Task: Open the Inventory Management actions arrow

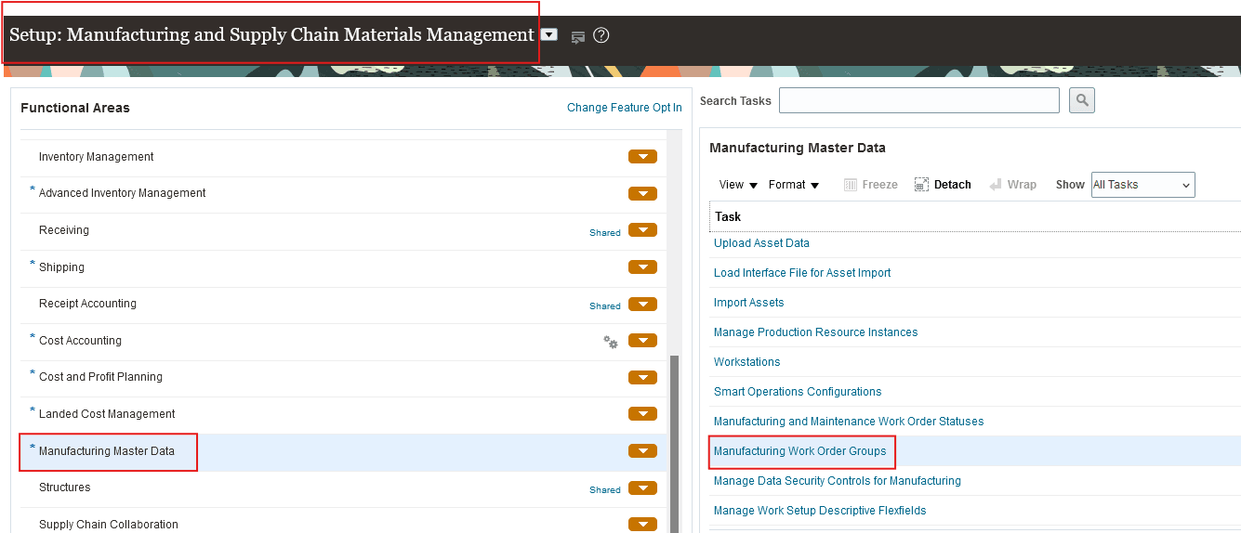Action: 642,157
